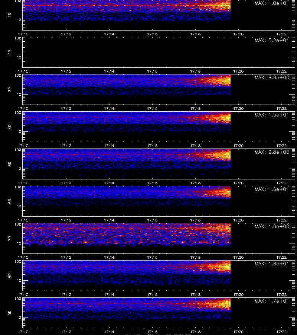Image resolution: width=297 pixels, height=335 pixels.
Task: Click the 1R spectrogram plot area
Action: point(159,15)
